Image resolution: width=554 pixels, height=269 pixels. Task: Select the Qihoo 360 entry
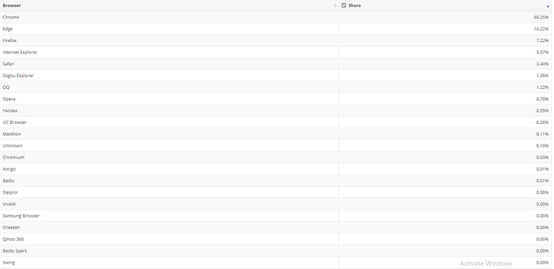[13, 239]
